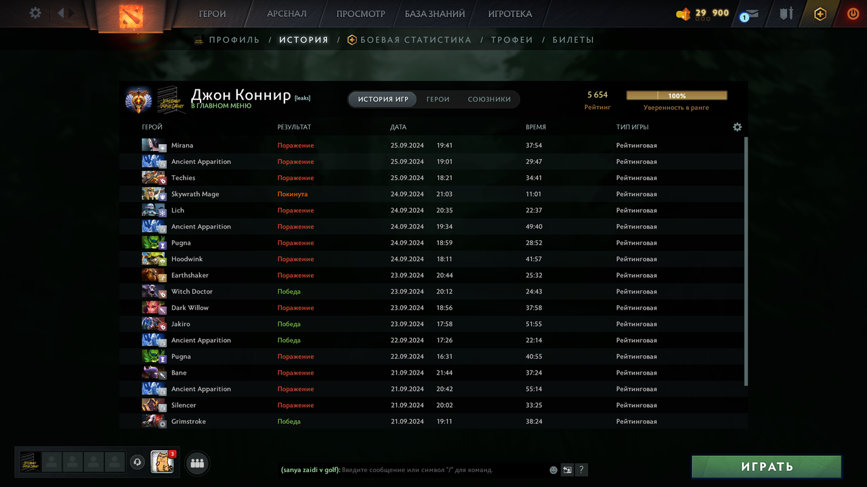Screen dimensions: 867x487
Task: Open the armory shield and sword icon
Action: point(786,14)
